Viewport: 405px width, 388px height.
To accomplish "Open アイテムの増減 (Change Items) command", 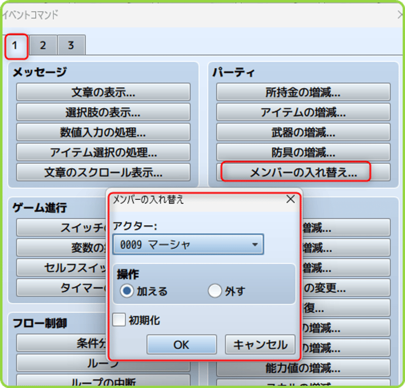I will pyautogui.click(x=303, y=112).
